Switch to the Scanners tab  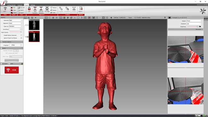coord(20,5)
